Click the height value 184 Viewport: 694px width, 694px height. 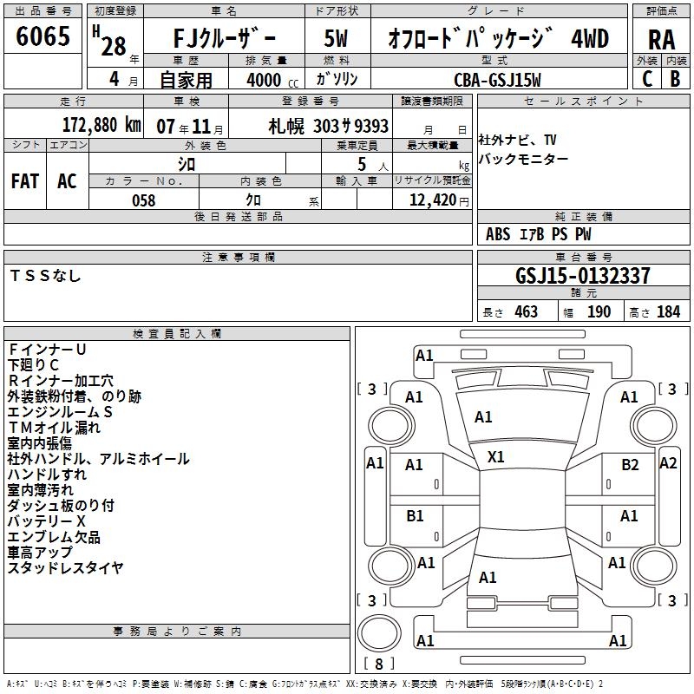click(668, 311)
